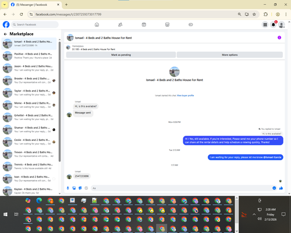Screen dimensions: 291x233
Task: Open Gaming icon in top navigation
Action: click(x=191, y=24)
